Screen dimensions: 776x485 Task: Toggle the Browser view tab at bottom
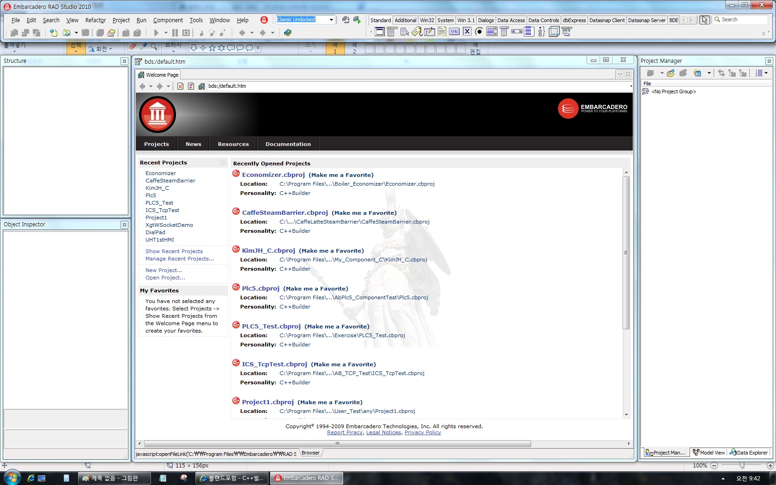click(310, 453)
